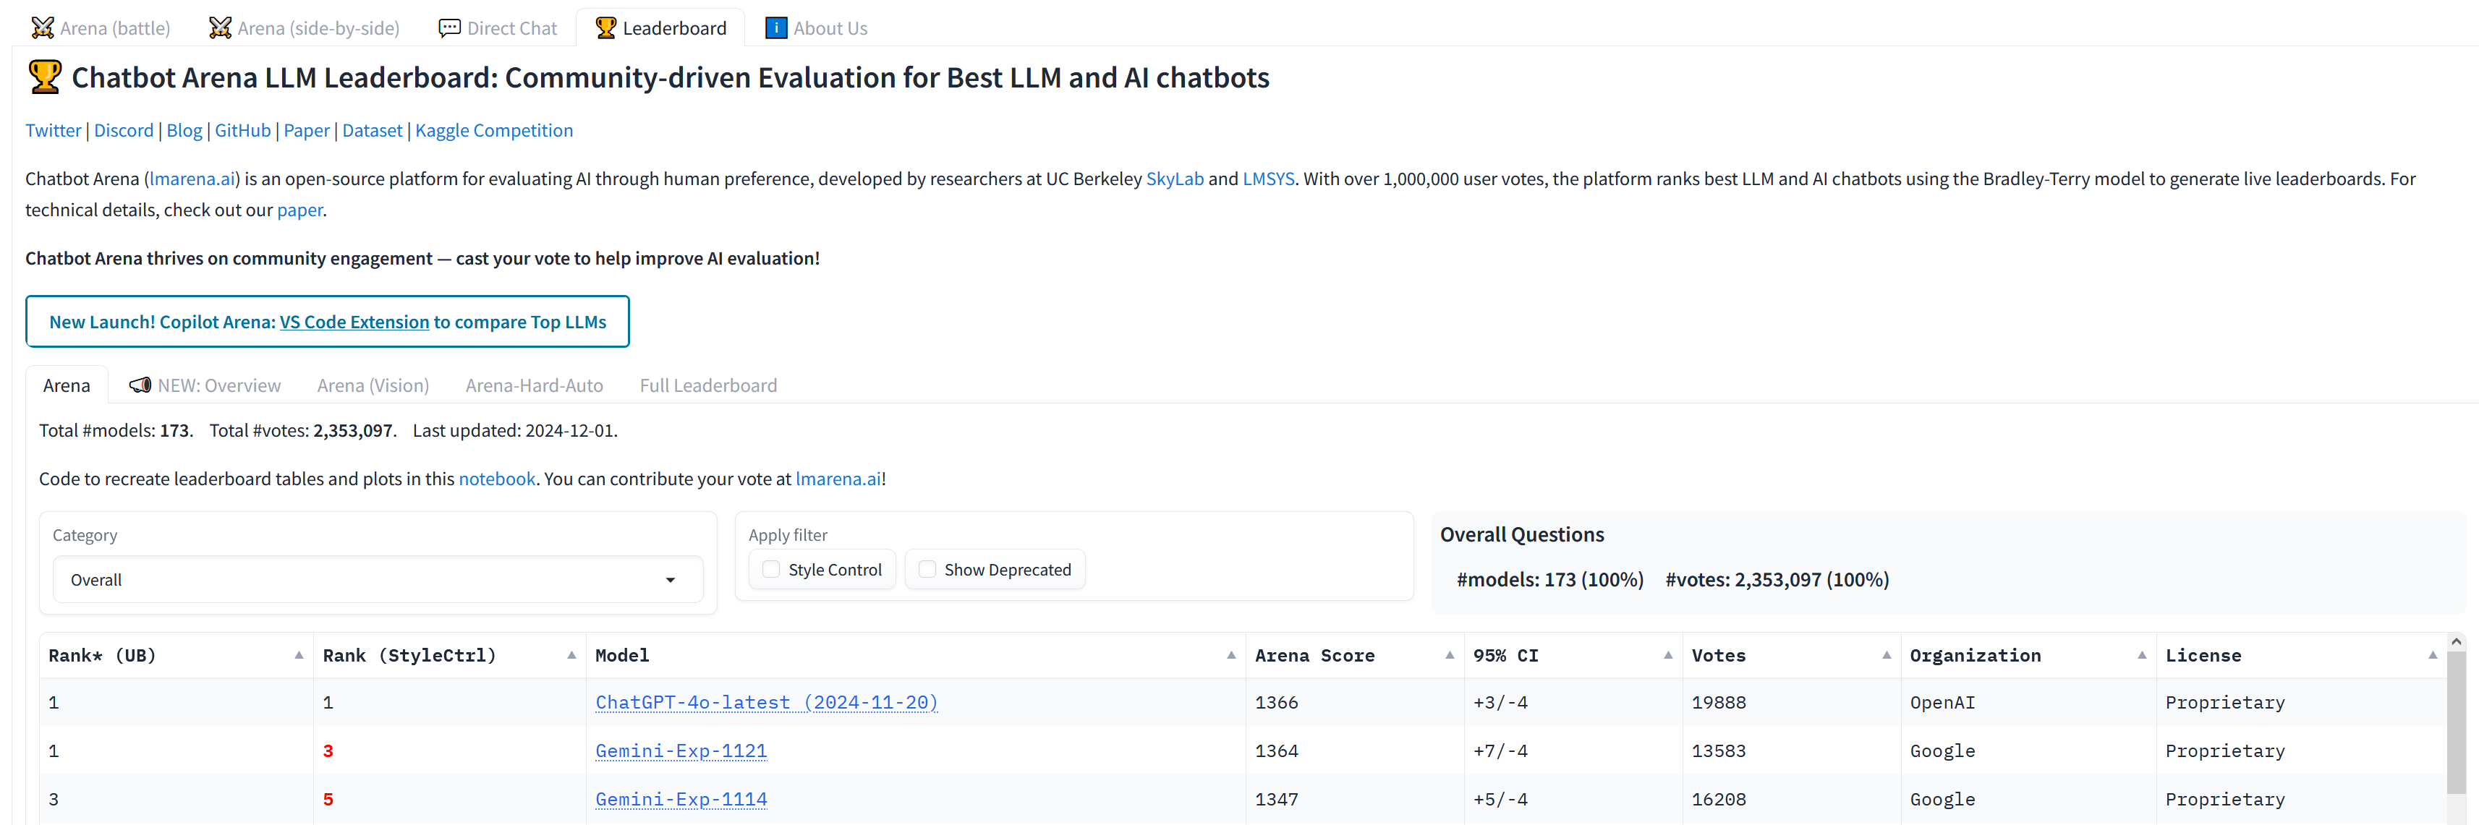
Task: Click the megaphone icon beside NEW: Overview
Action: tap(140, 385)
